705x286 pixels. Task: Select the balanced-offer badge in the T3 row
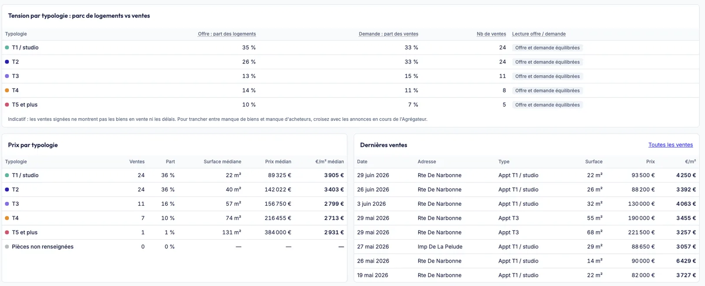(547, 76)
